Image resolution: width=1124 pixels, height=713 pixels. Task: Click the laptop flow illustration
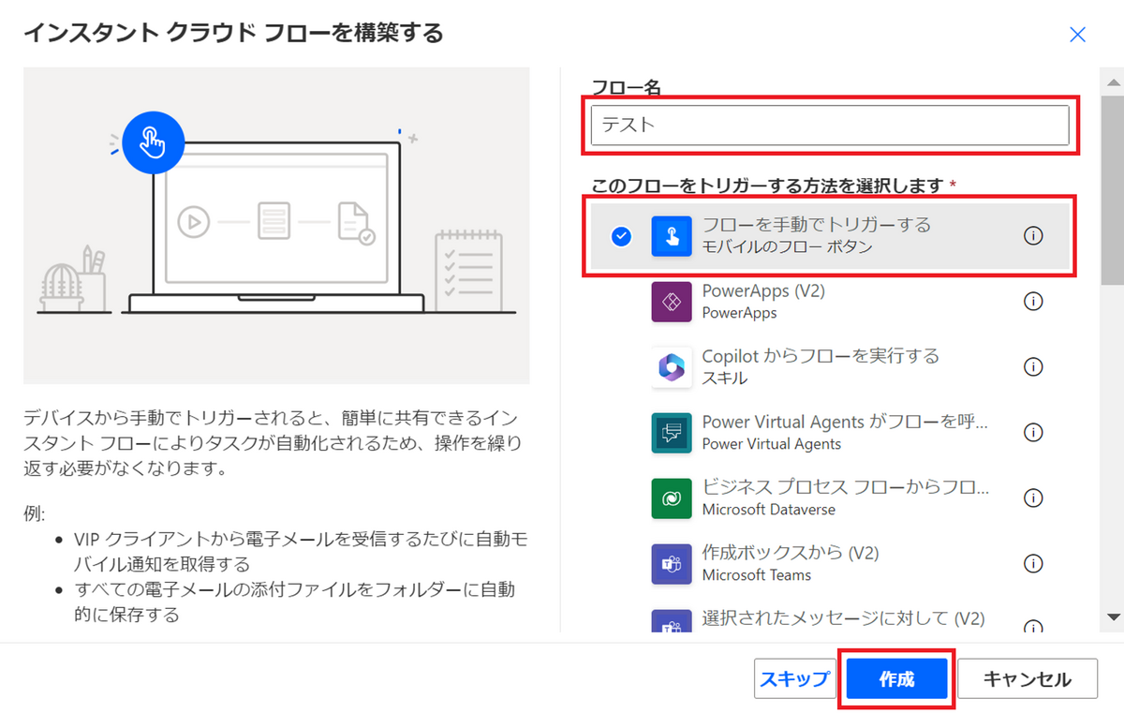tap(276, 226)
